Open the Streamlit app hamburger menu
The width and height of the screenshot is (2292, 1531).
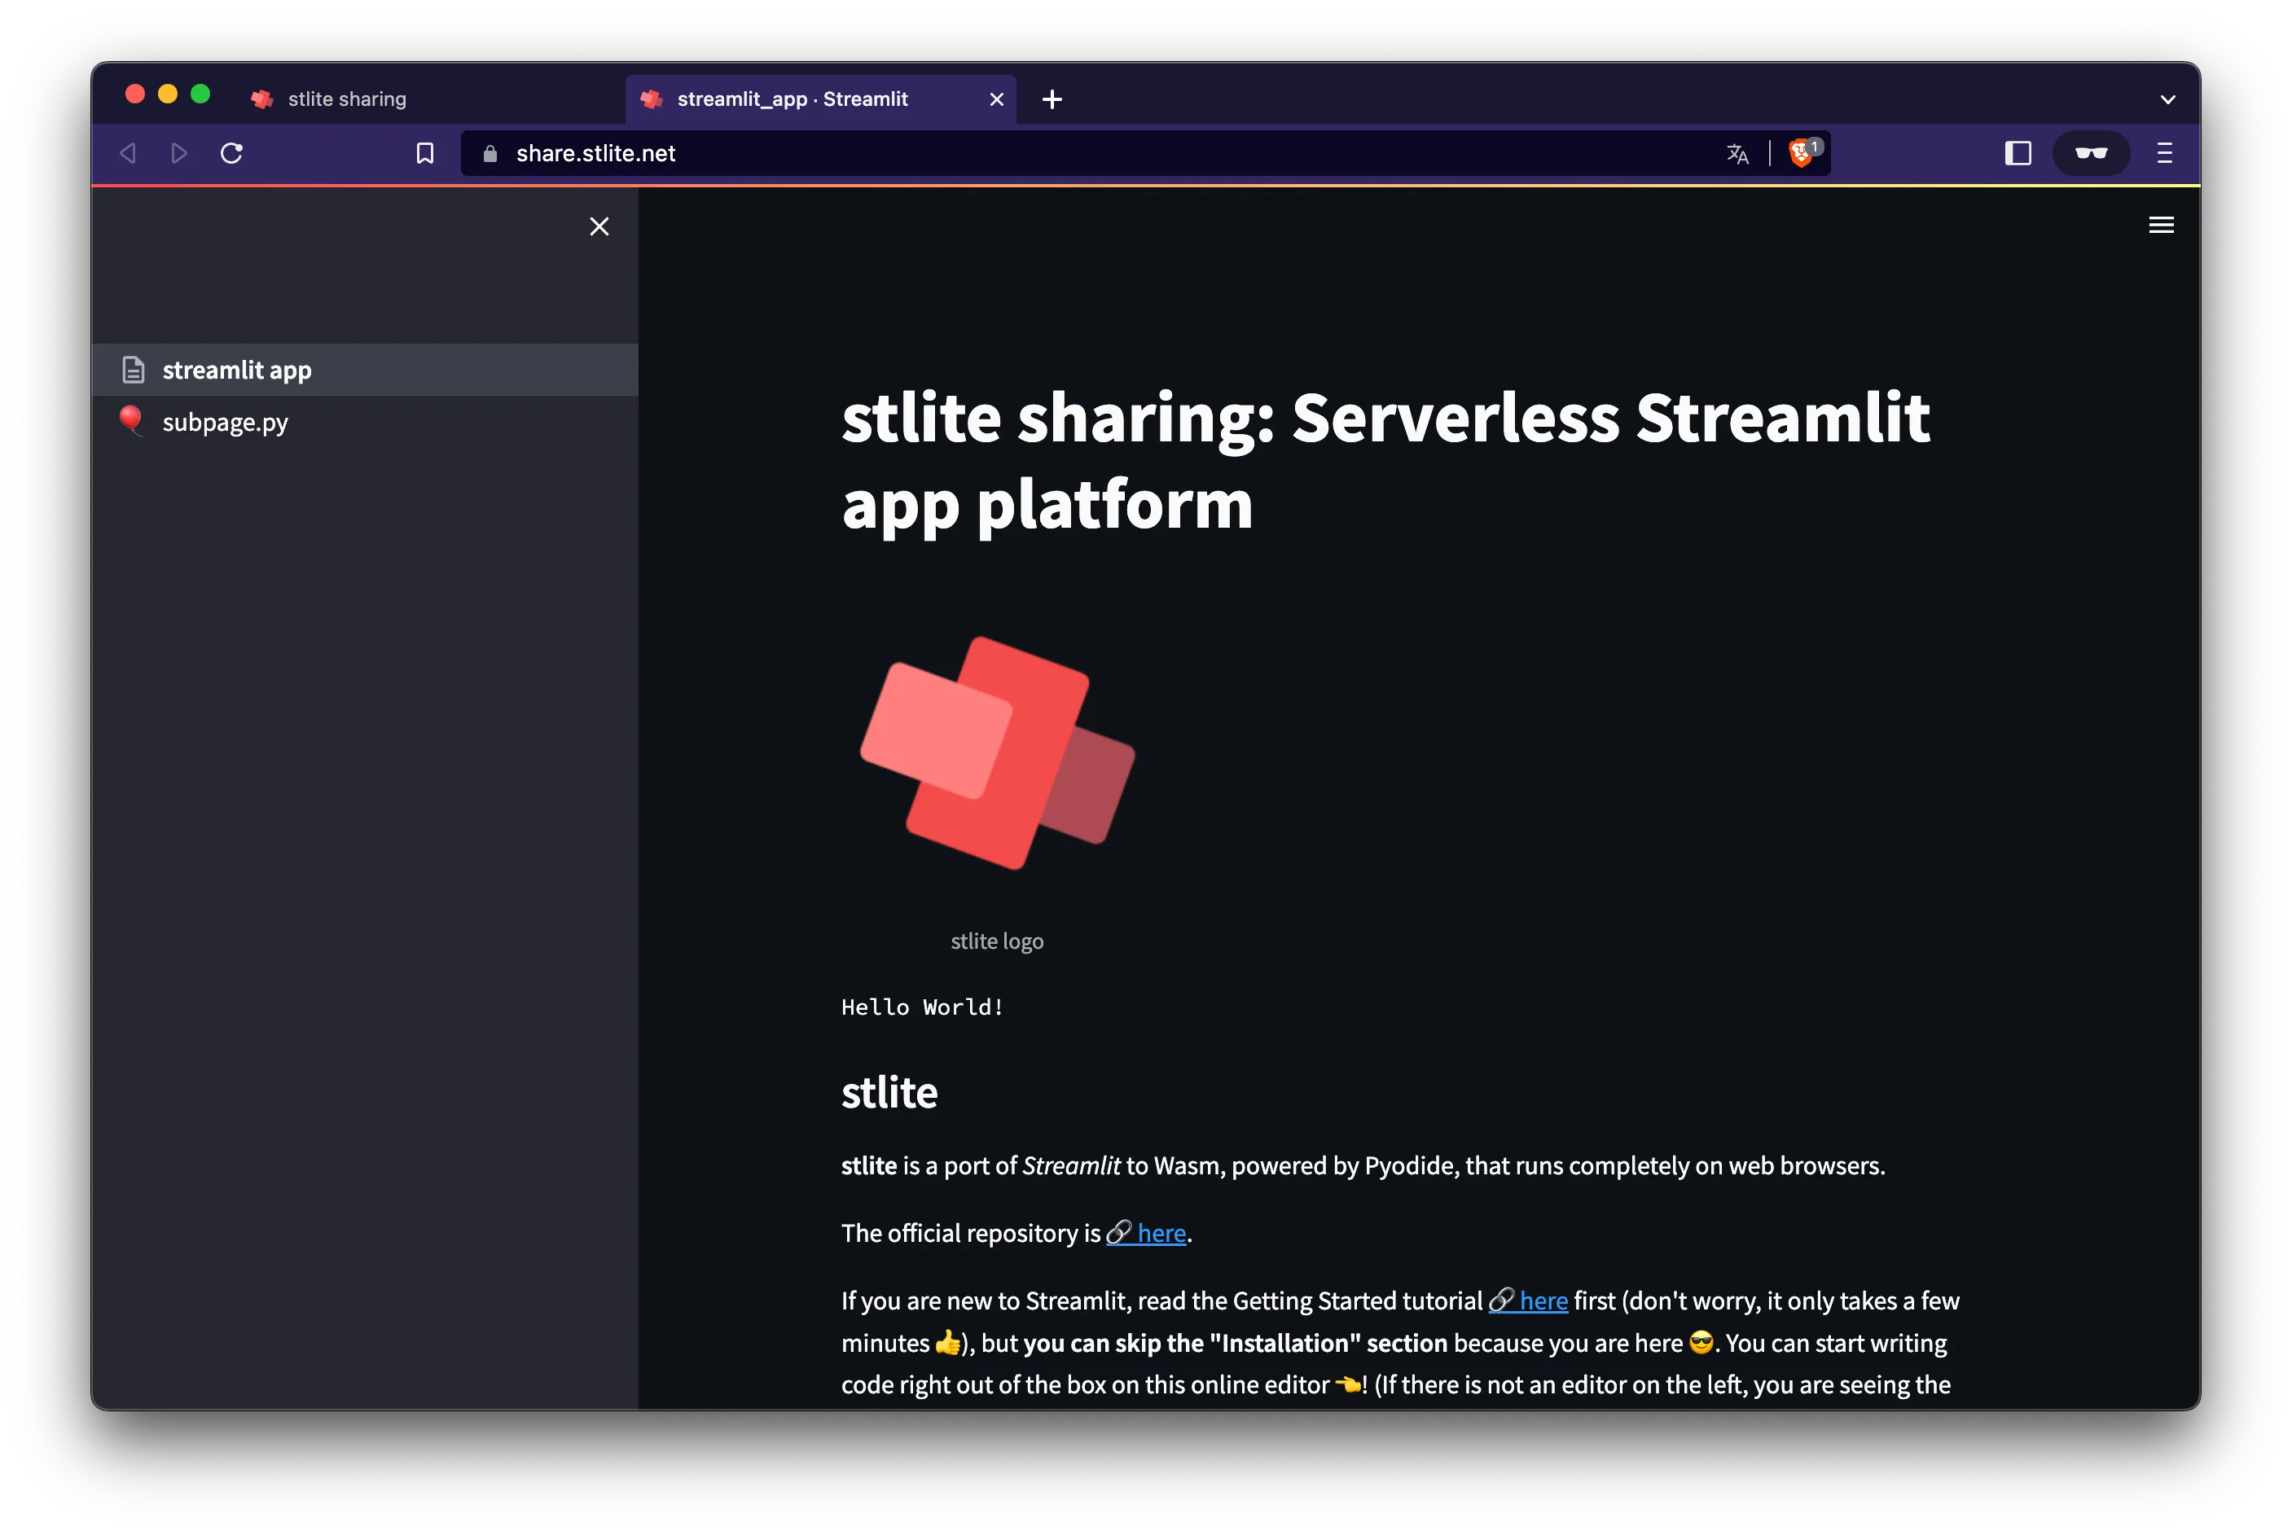pos(2162,225)
